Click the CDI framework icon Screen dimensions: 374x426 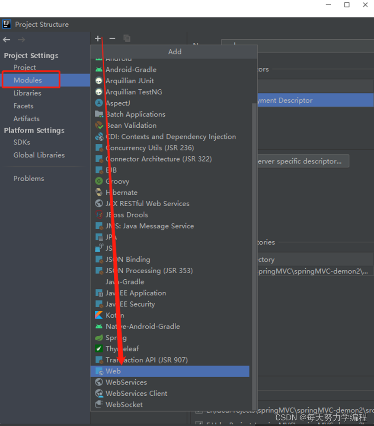pos(99,136)
